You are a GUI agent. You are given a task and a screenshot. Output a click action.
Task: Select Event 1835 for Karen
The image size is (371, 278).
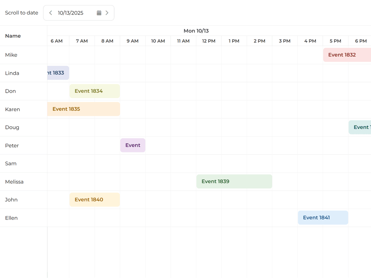(83, 109)
